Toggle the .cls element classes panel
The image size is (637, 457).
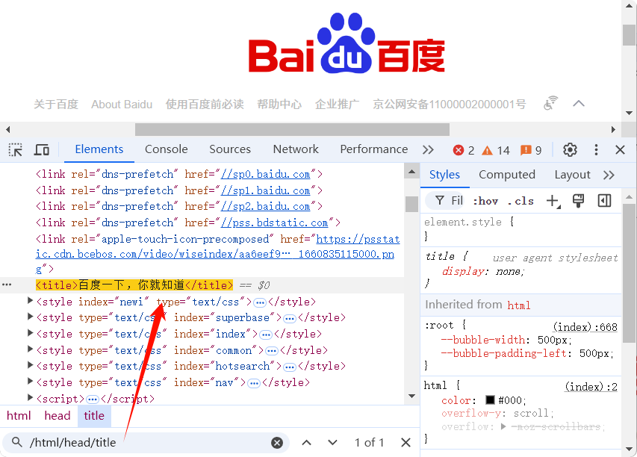521,201
